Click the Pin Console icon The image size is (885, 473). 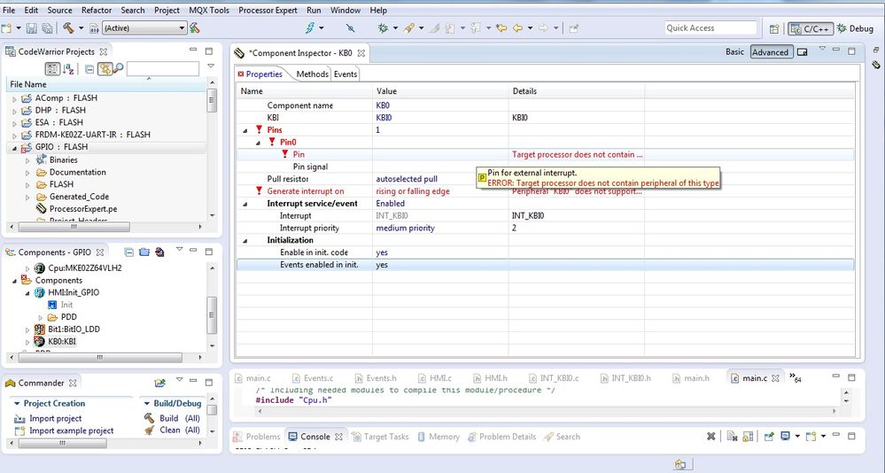point(769,437)
